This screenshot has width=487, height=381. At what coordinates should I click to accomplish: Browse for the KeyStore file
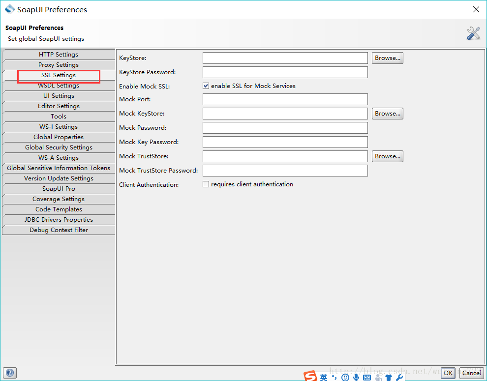[387, 58]
